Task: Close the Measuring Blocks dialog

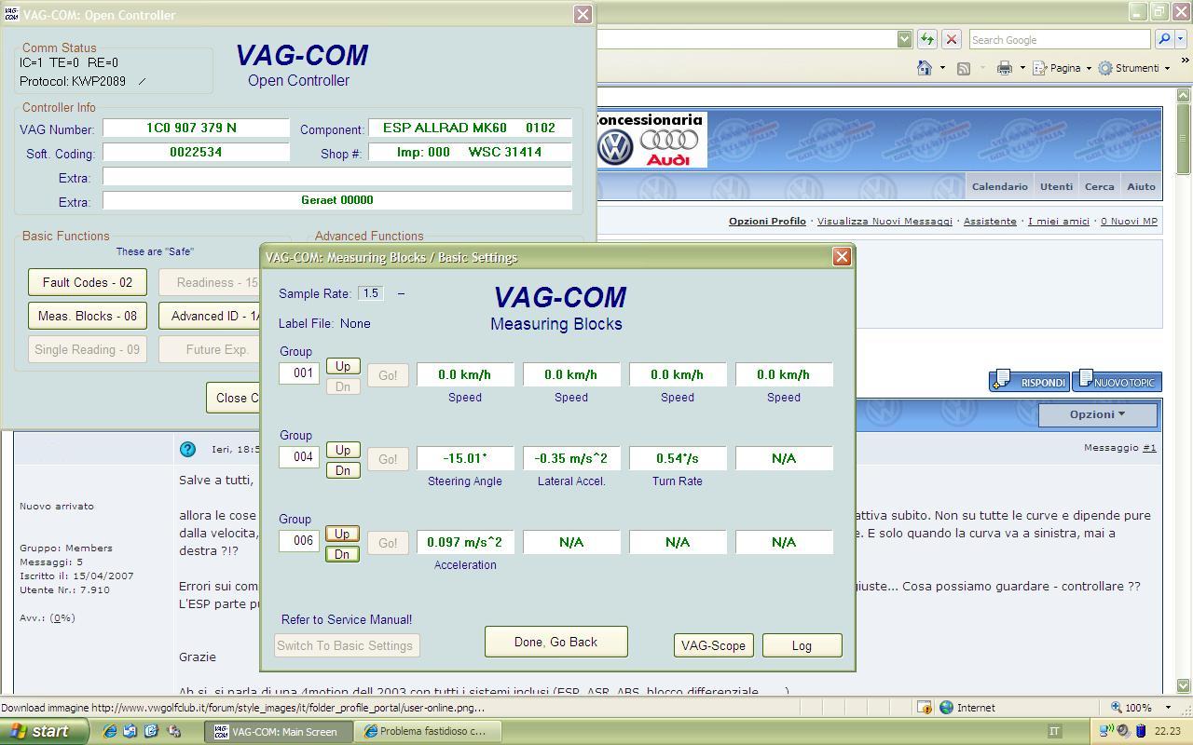Action: tap(842, 257)
